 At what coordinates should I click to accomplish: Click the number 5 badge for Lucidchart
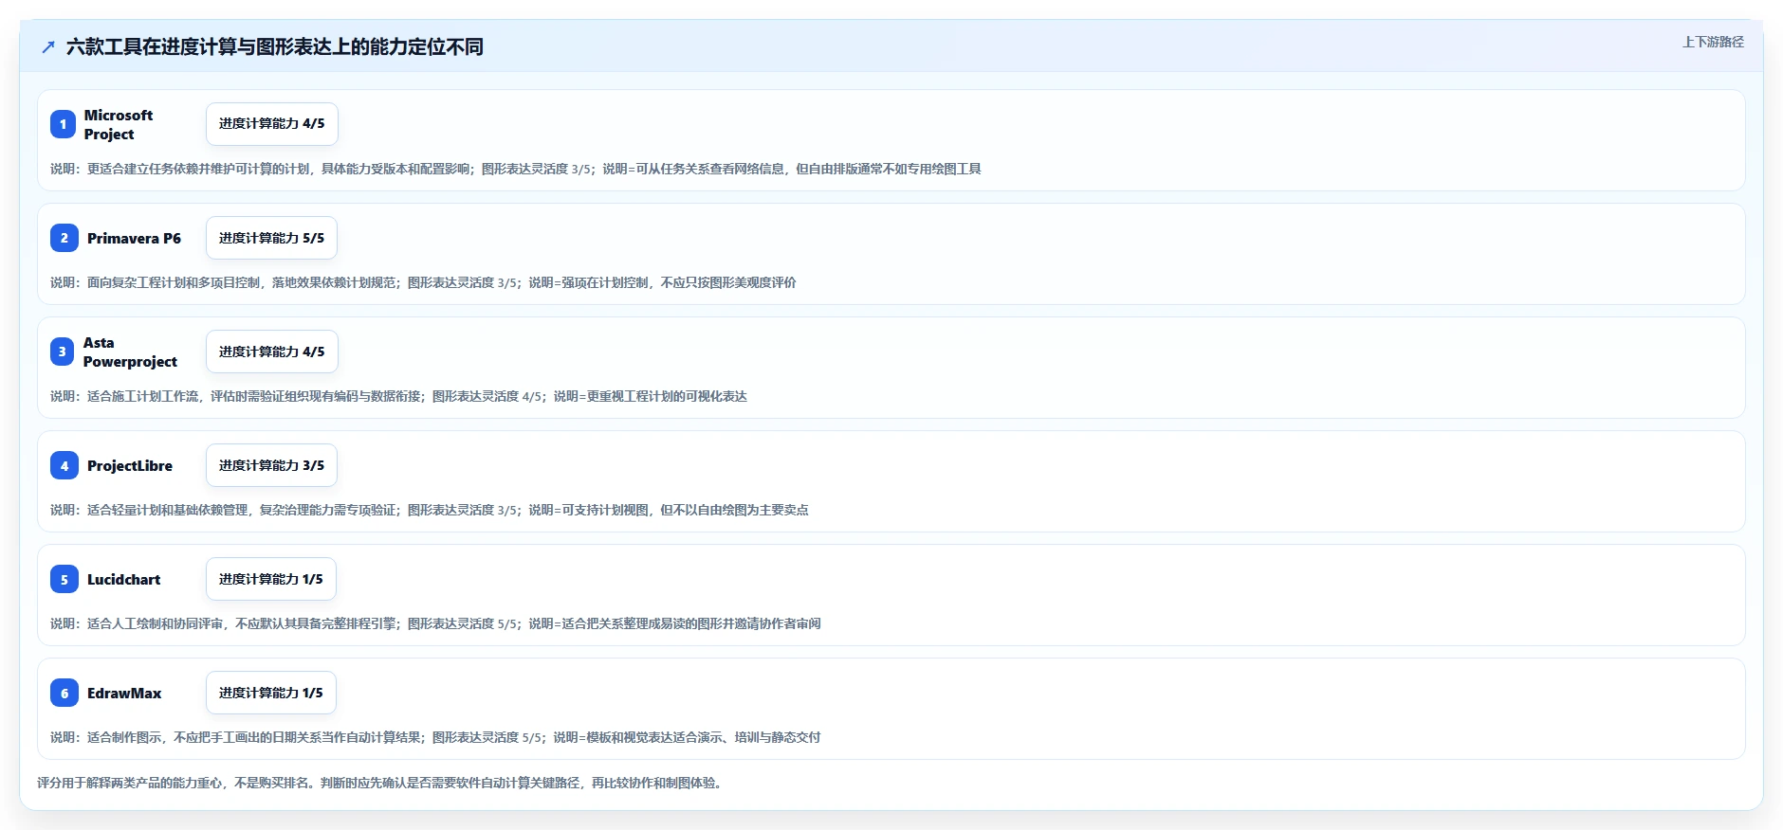click(64, 579)
